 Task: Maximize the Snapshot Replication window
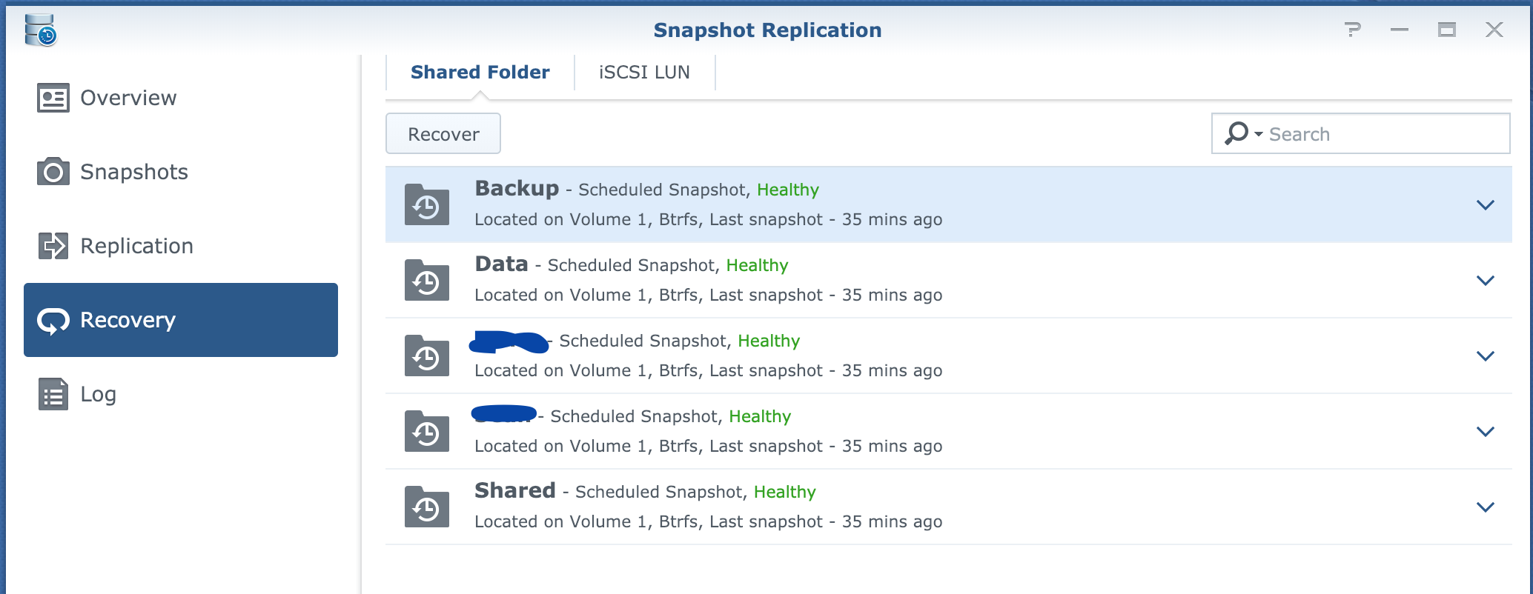click(x=1446, y=30)
